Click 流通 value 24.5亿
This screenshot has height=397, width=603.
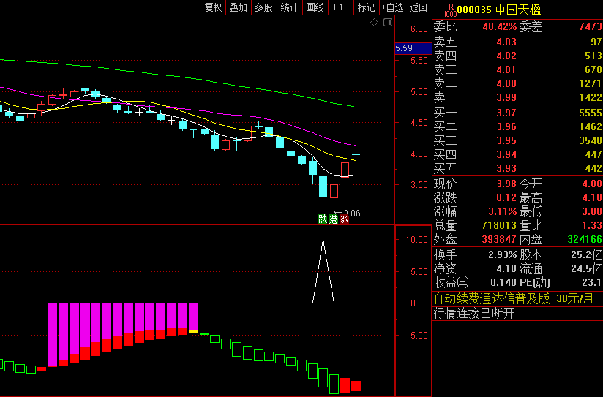pyautogui.click(x=586, y=268)
